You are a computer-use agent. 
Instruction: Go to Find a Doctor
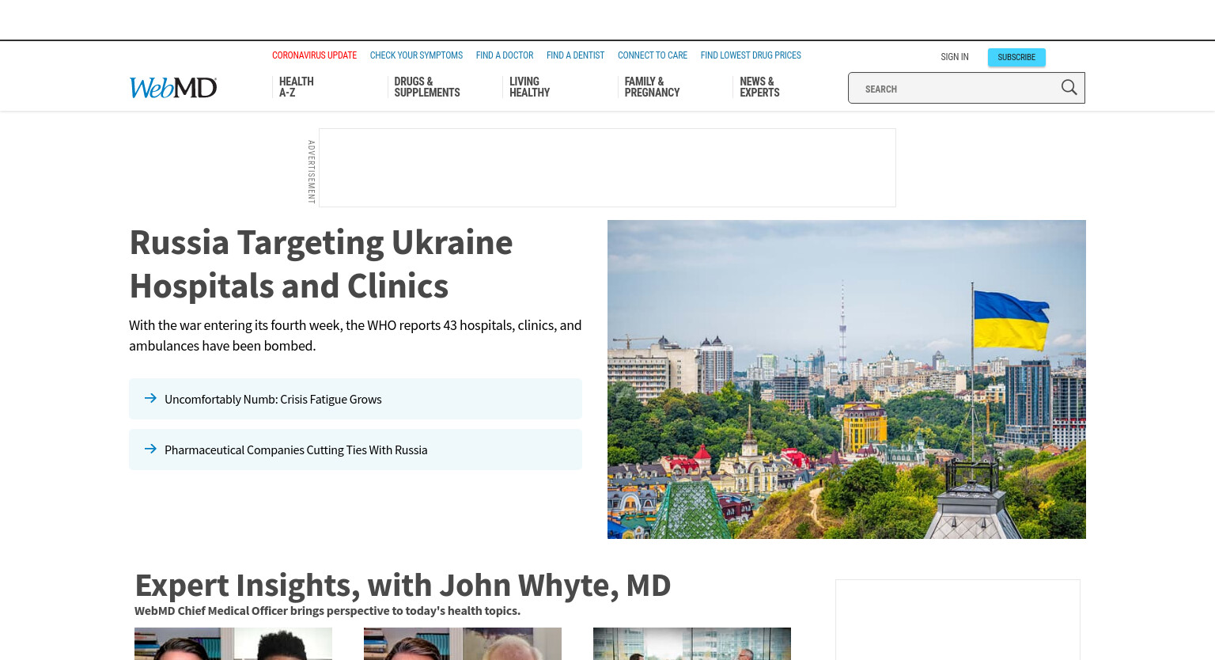(x=505, y=55)
